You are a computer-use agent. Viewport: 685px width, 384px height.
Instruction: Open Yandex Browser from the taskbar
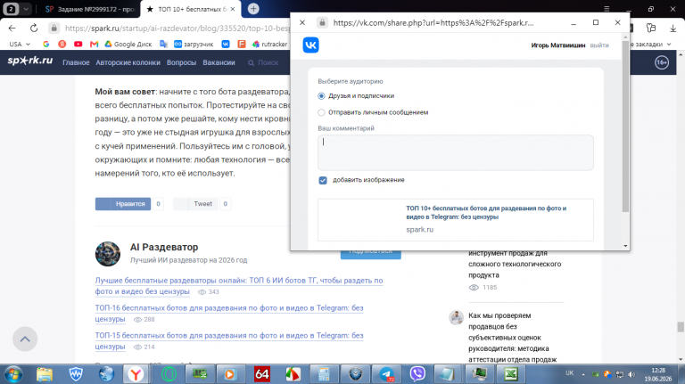coord(136,374)
